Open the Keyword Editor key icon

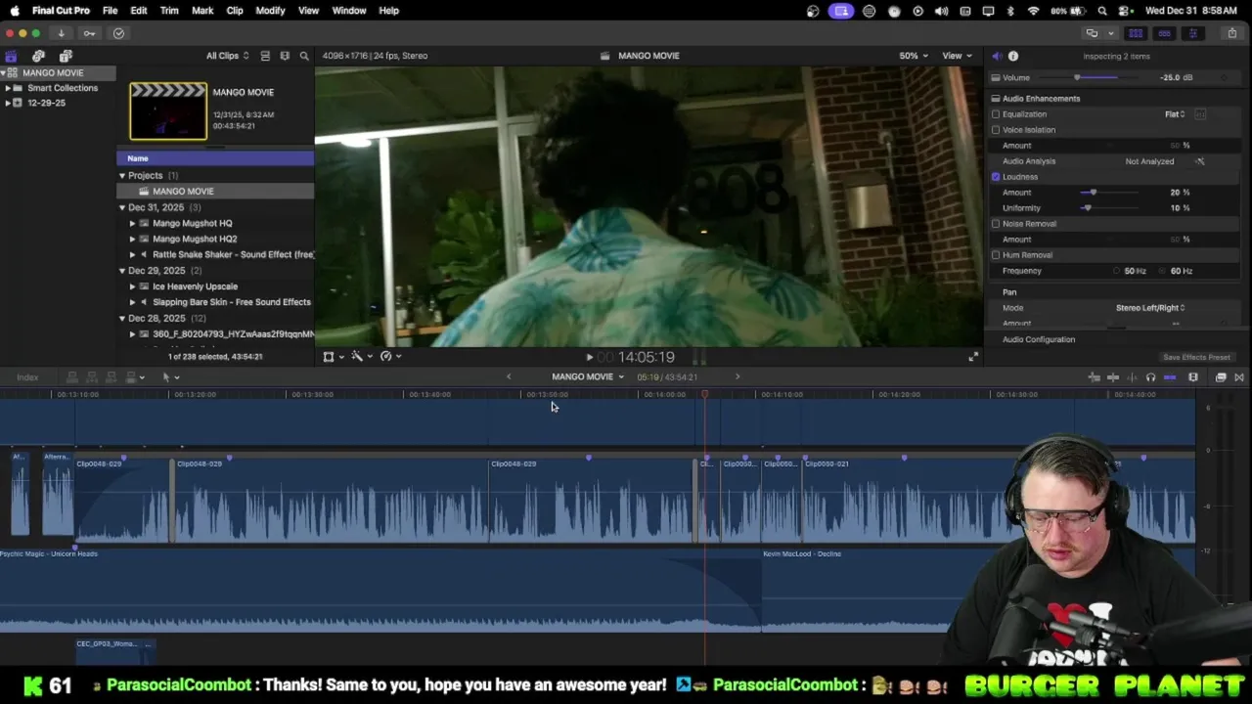pos(89,33)
